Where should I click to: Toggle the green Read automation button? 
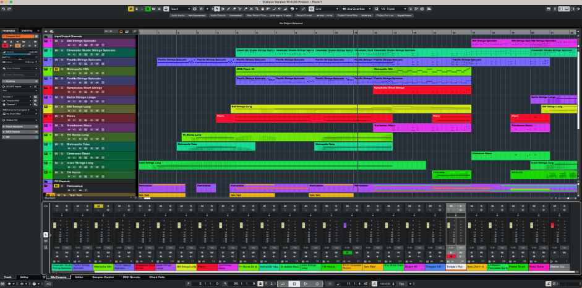tap(148, 9)
